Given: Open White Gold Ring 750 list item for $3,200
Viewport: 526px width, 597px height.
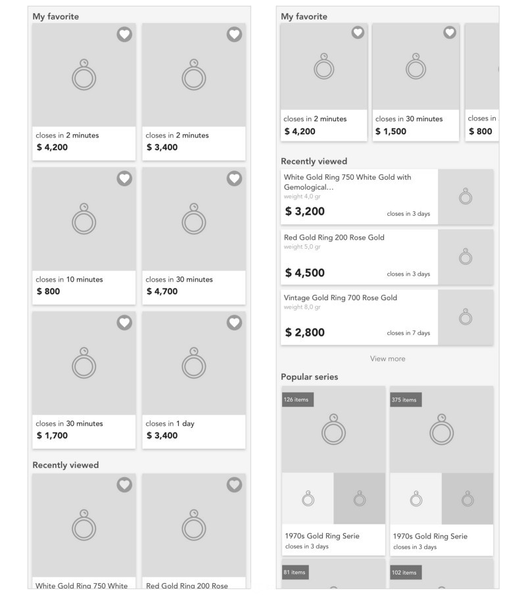Looking at the screenshot, I should click(x=387, y=197).
